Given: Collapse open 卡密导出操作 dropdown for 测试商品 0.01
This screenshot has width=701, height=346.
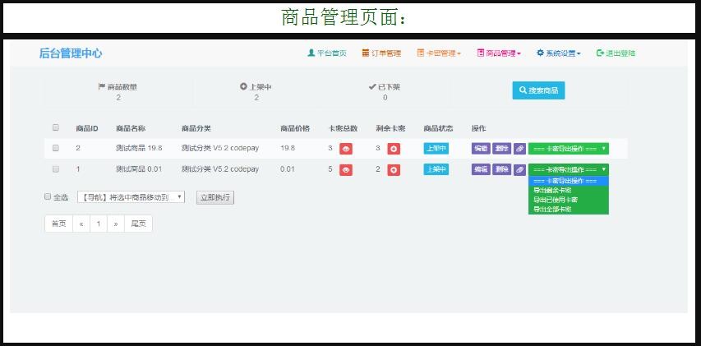Looking at the screenshot, I should click(x=568, y=170).
